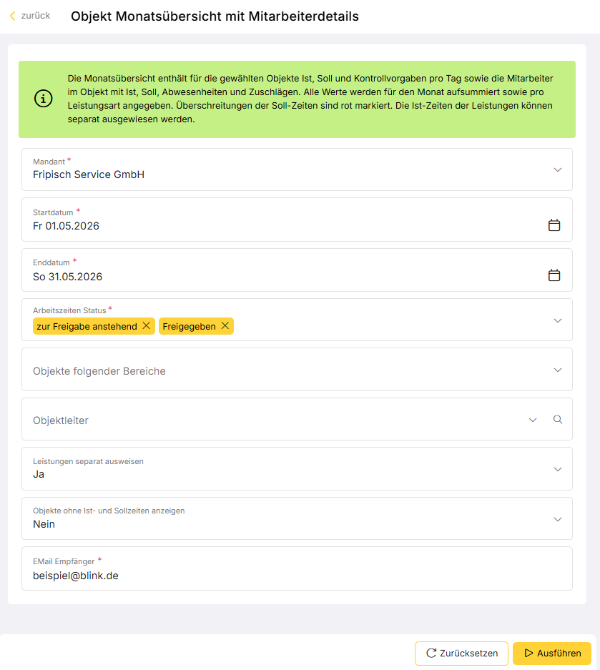Expand the Mandant dropdown
Screen dimensions: 600x670
297,169
